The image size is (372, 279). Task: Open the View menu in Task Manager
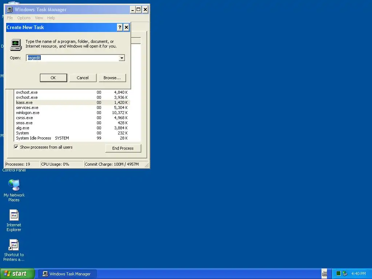tap(39, 18)
